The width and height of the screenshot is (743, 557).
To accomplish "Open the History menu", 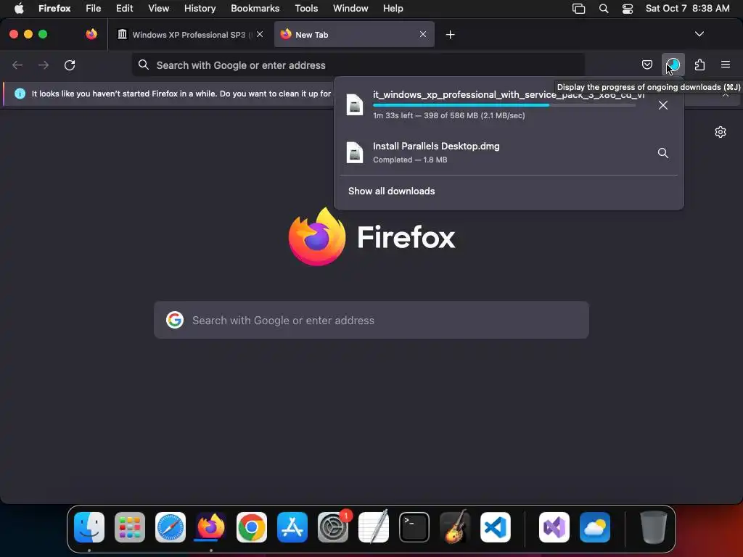I will pyautogui.click(x=200, y=8).
